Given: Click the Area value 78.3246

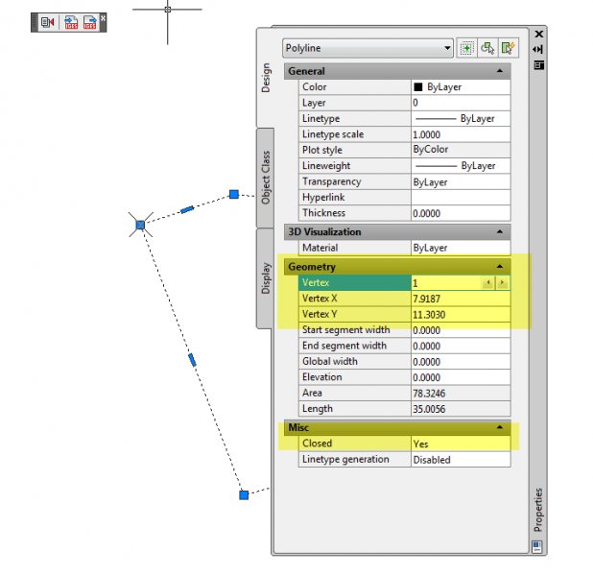Looking at the screenshot, I should click(461, 394).
